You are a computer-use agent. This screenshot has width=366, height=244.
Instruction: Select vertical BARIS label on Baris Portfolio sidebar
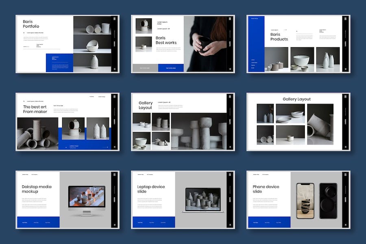click(115, 44)
